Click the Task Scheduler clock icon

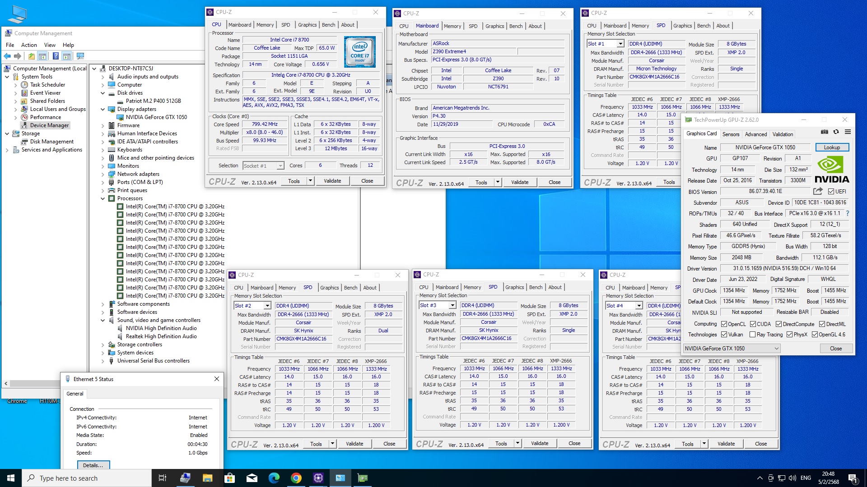coord(24,85)
